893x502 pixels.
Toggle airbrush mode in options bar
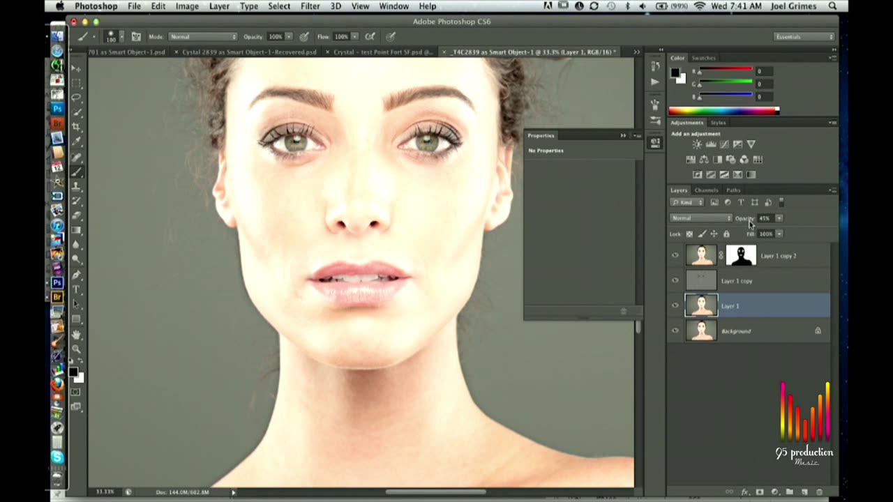tap(370, 36)
